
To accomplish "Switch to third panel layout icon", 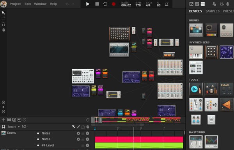I will [x=203, y=4].
